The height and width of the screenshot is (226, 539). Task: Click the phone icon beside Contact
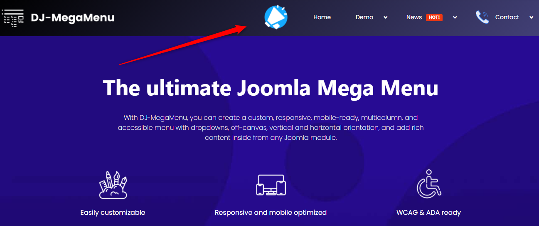pos(482,17)
